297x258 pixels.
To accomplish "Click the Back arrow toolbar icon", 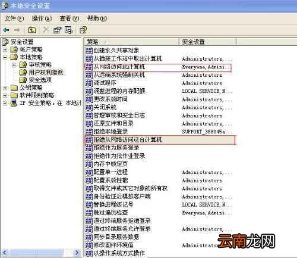I will pyautogui.click(x=6, y=30).
